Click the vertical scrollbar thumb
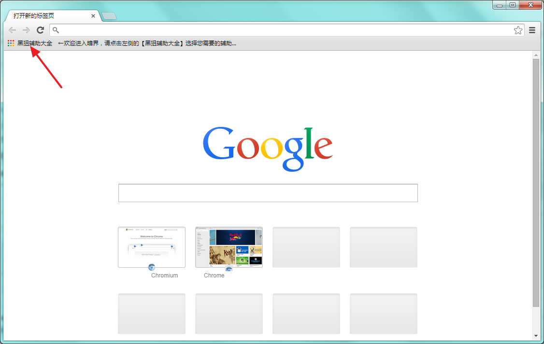This screenshot has height=344, width=544. click(x=536, y=182)
